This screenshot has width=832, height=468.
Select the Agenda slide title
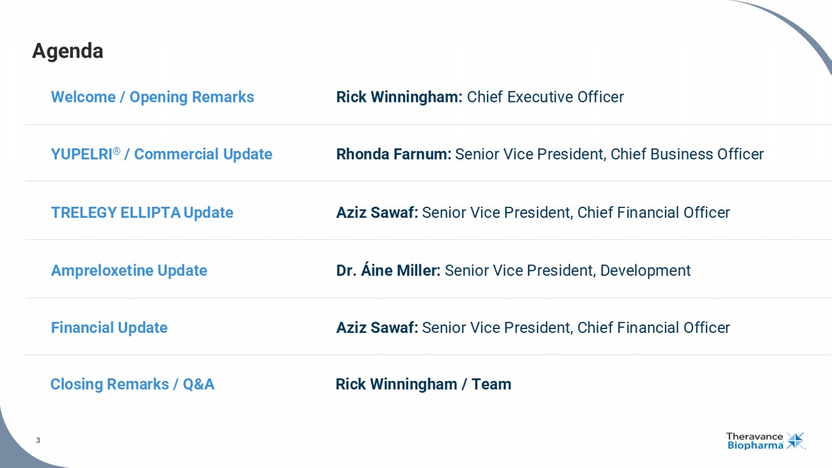pyautogui.click(x=68, y=51)
